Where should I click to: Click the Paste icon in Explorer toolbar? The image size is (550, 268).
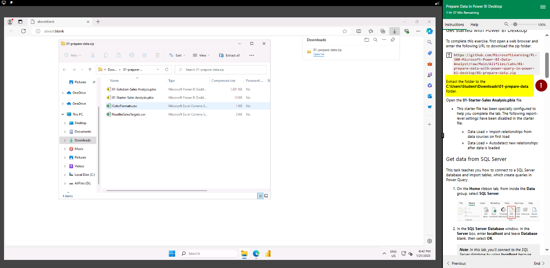tap(119, 55)
